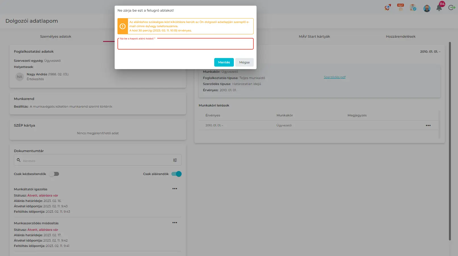Click the NA avatar for Nagy András

click(x=20, y=77)
